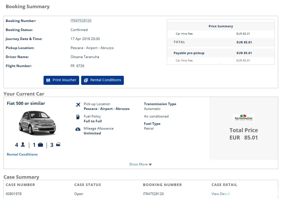Open Rental Conditions blue button

(x=102, y=80)
